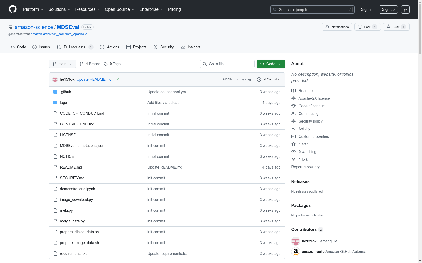Screen dimensions: 422x263
Task: Open the prepare_dialog_data.sh file
Action: pos(79,232)
